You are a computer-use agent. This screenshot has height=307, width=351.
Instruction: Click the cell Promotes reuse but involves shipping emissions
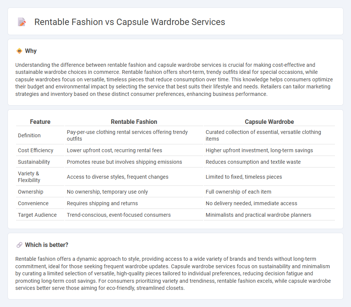point(134,162)
